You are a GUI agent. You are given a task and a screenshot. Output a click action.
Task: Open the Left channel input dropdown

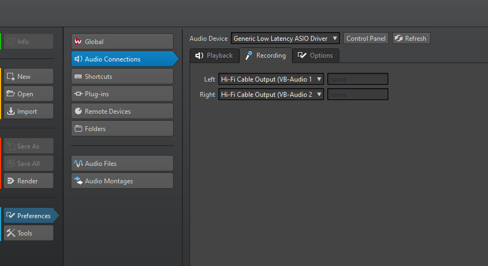[271, 79]
